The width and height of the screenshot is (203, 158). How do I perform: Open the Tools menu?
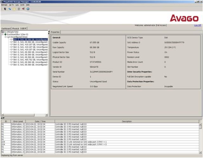[22, 5]
